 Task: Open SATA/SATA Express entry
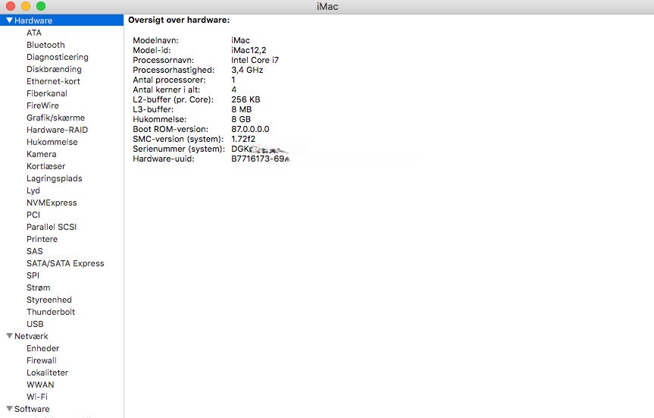tap(65, 263)
